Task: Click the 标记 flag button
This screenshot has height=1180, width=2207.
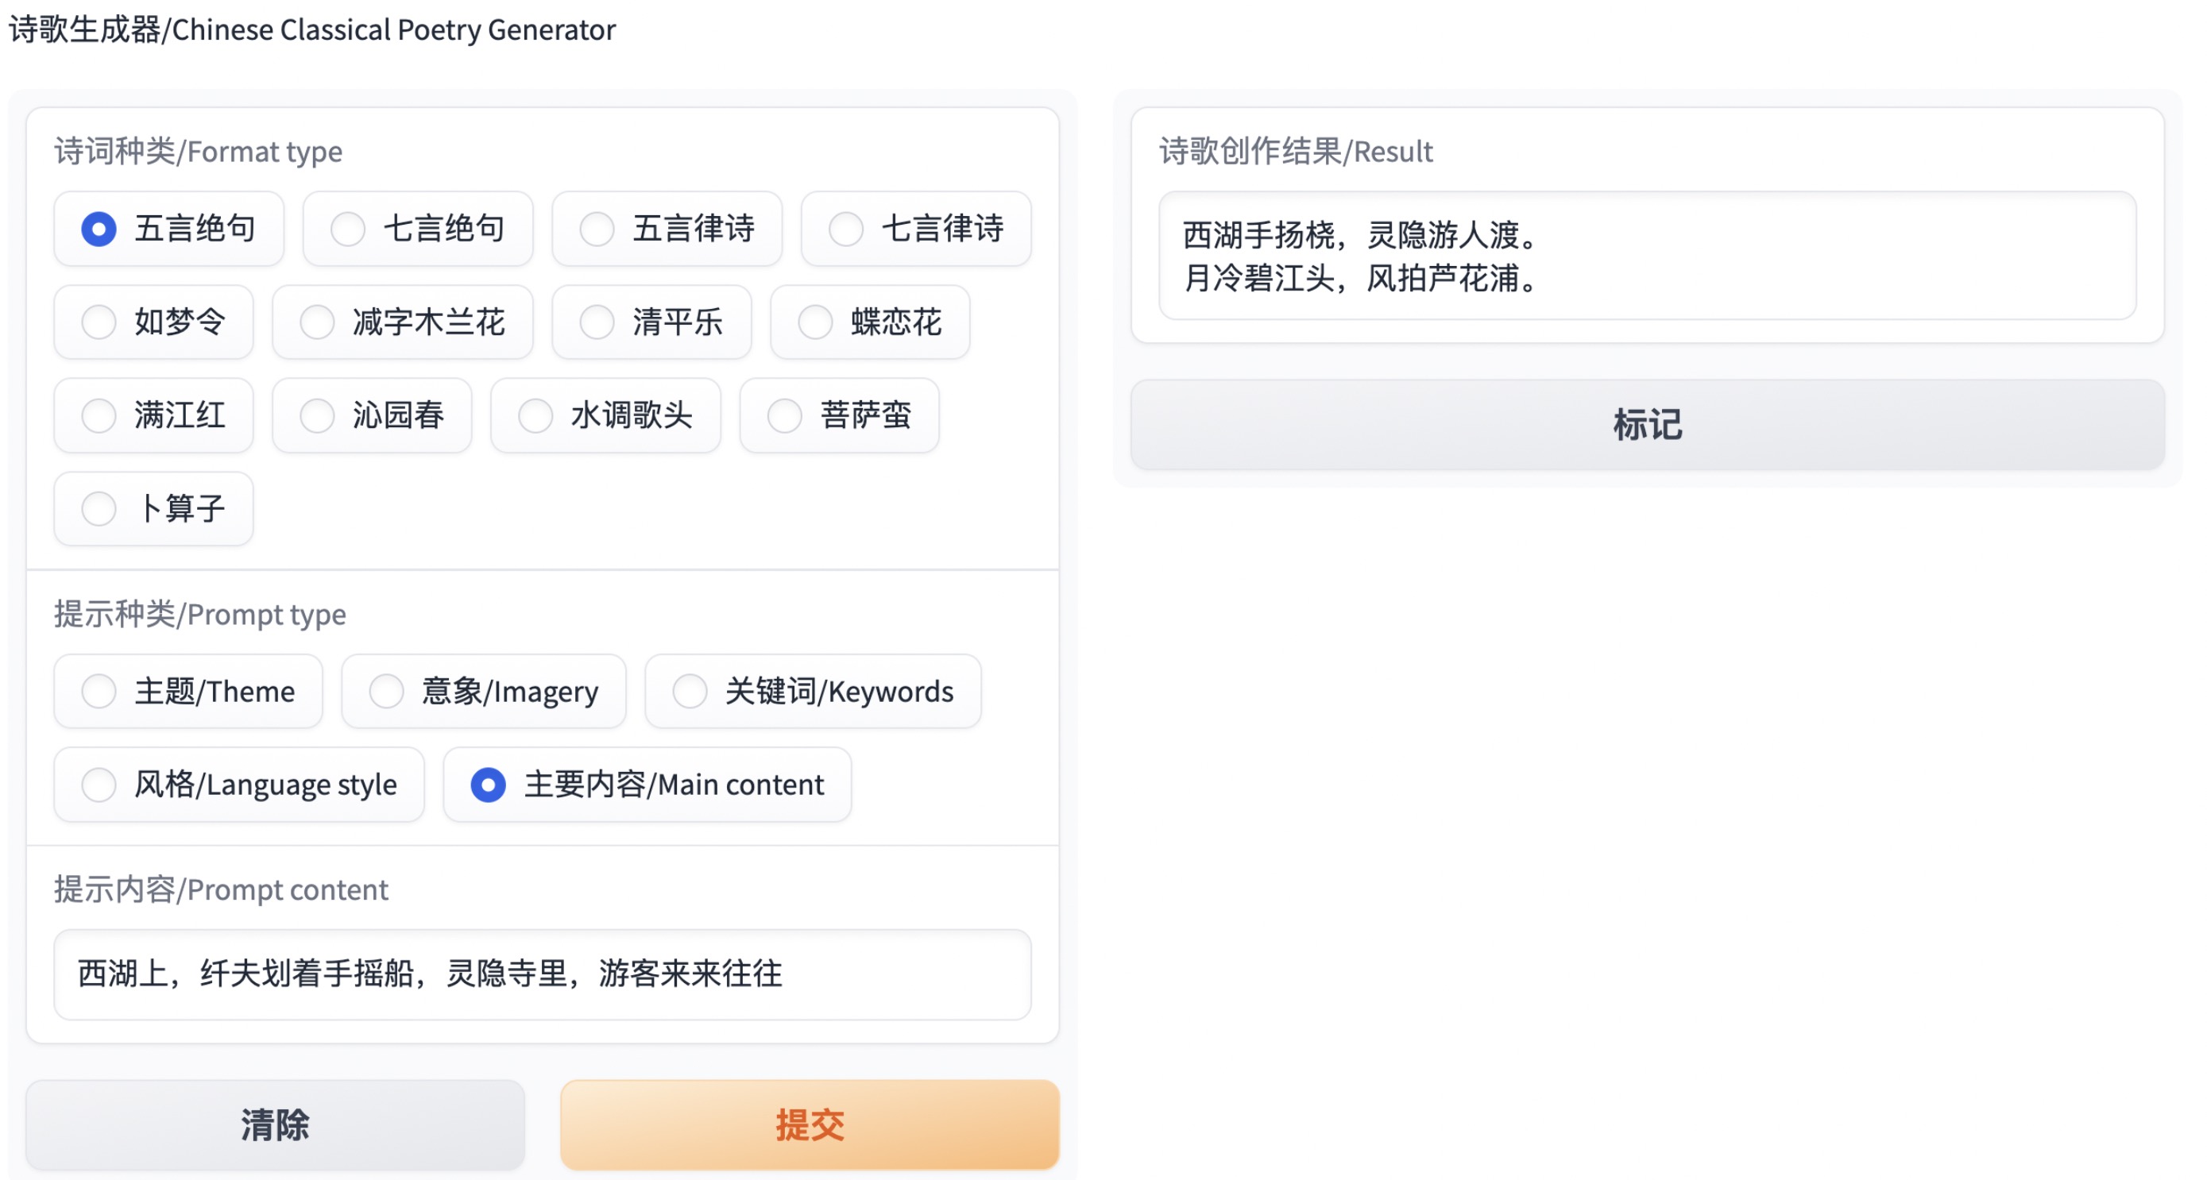Action: click(1647, 425)
